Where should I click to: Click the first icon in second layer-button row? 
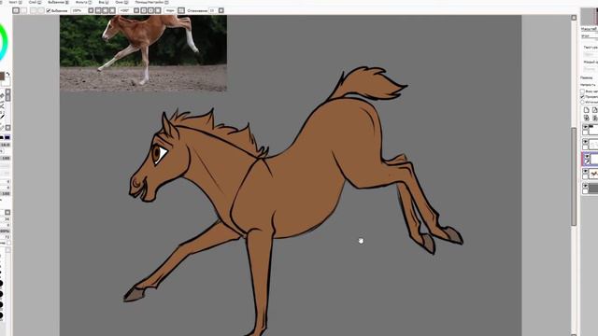tap(587, 119)
